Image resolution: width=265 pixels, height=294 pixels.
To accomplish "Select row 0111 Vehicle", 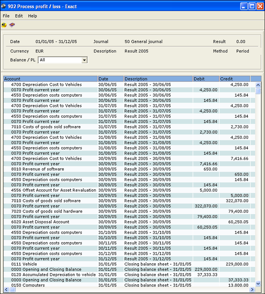I will [129, 264].
